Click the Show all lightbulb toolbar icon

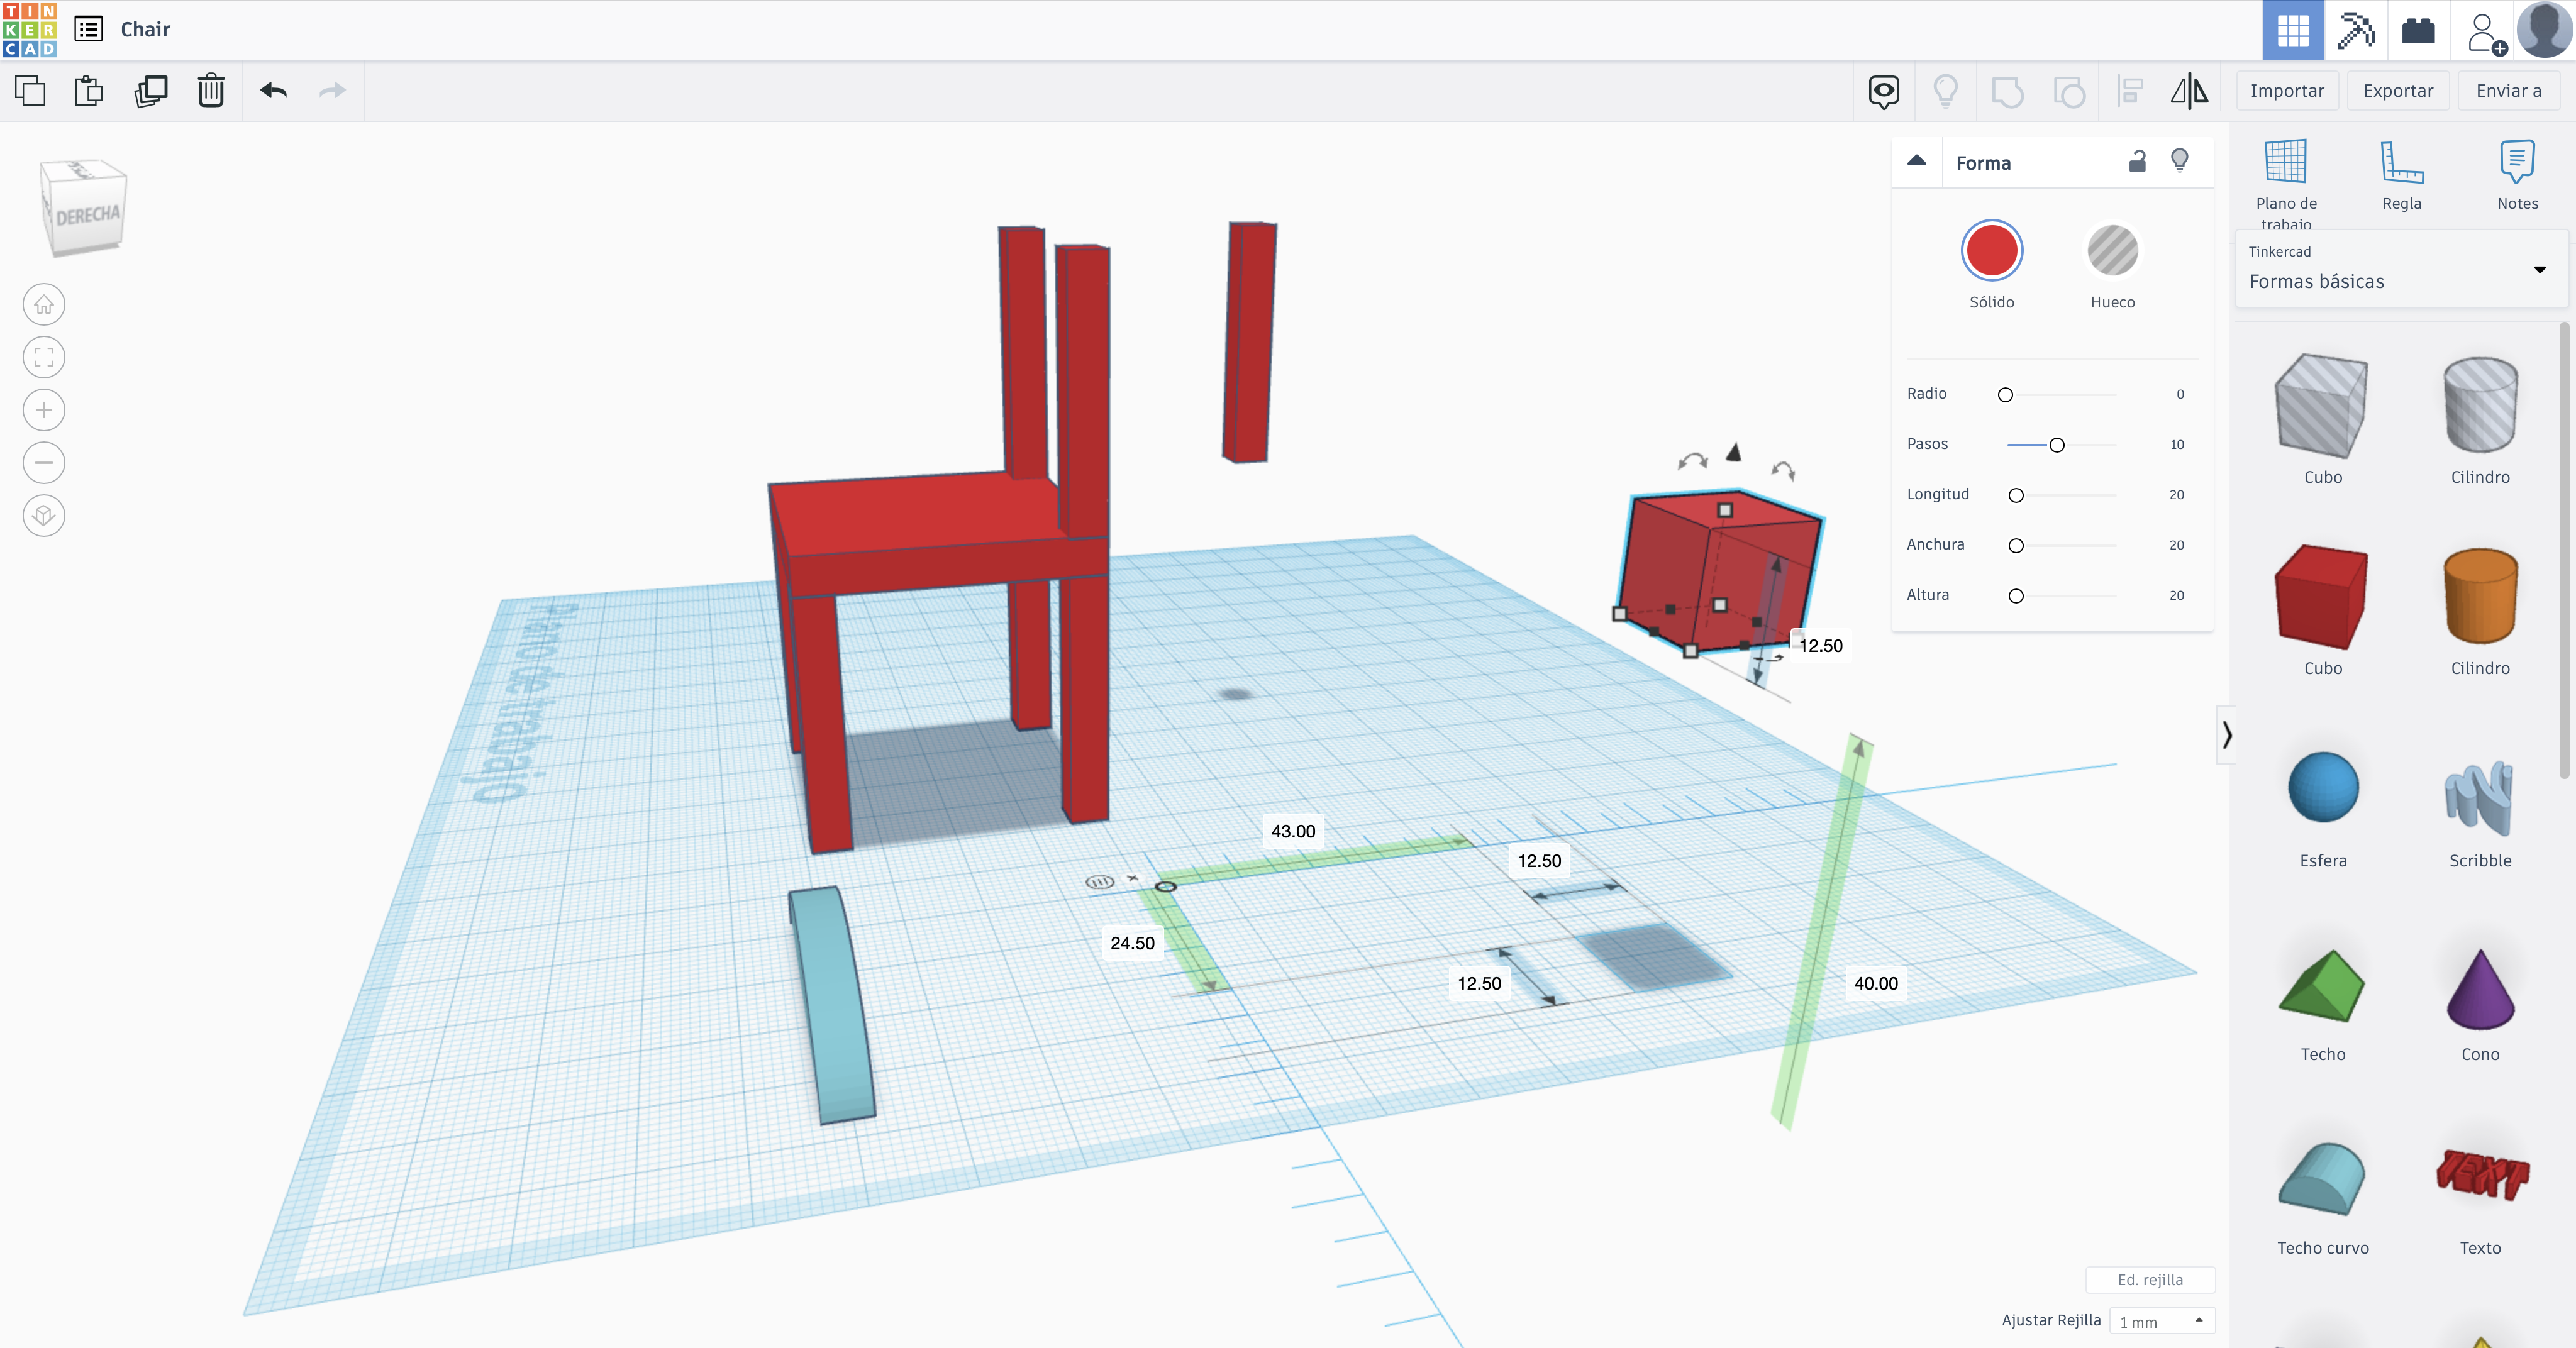pos(1945,91)
